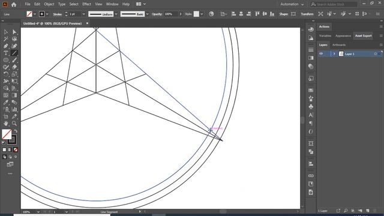
Task: Select the Artboard tool
Action: point(6,116)
